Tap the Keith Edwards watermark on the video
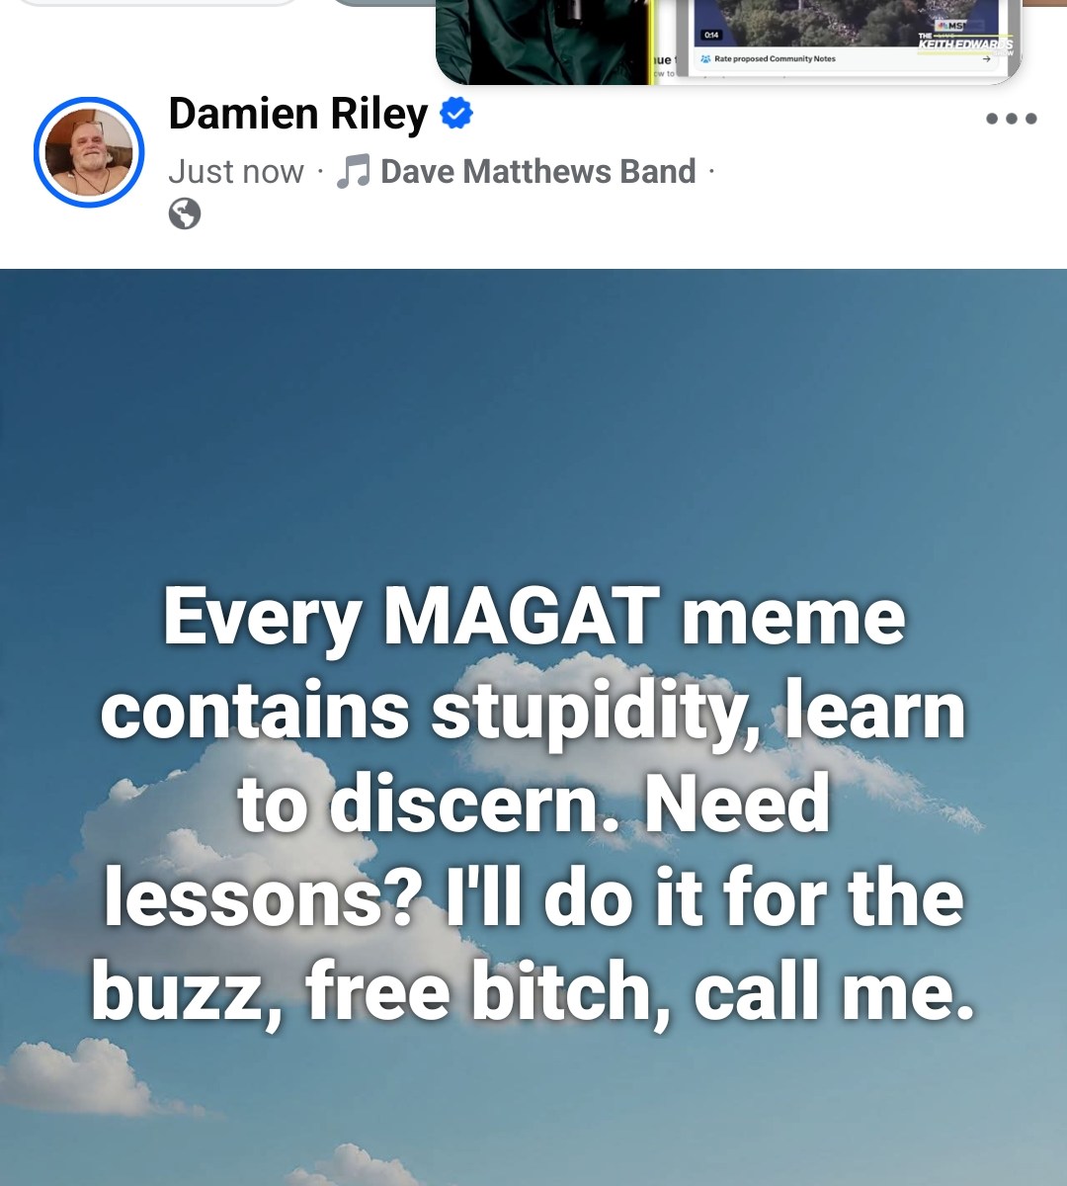The image size is (1067, 1186). click(x=964, y=41)
